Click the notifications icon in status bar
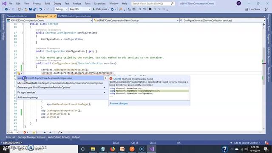This screenshot has width=272, height=153. pos(266,143)
